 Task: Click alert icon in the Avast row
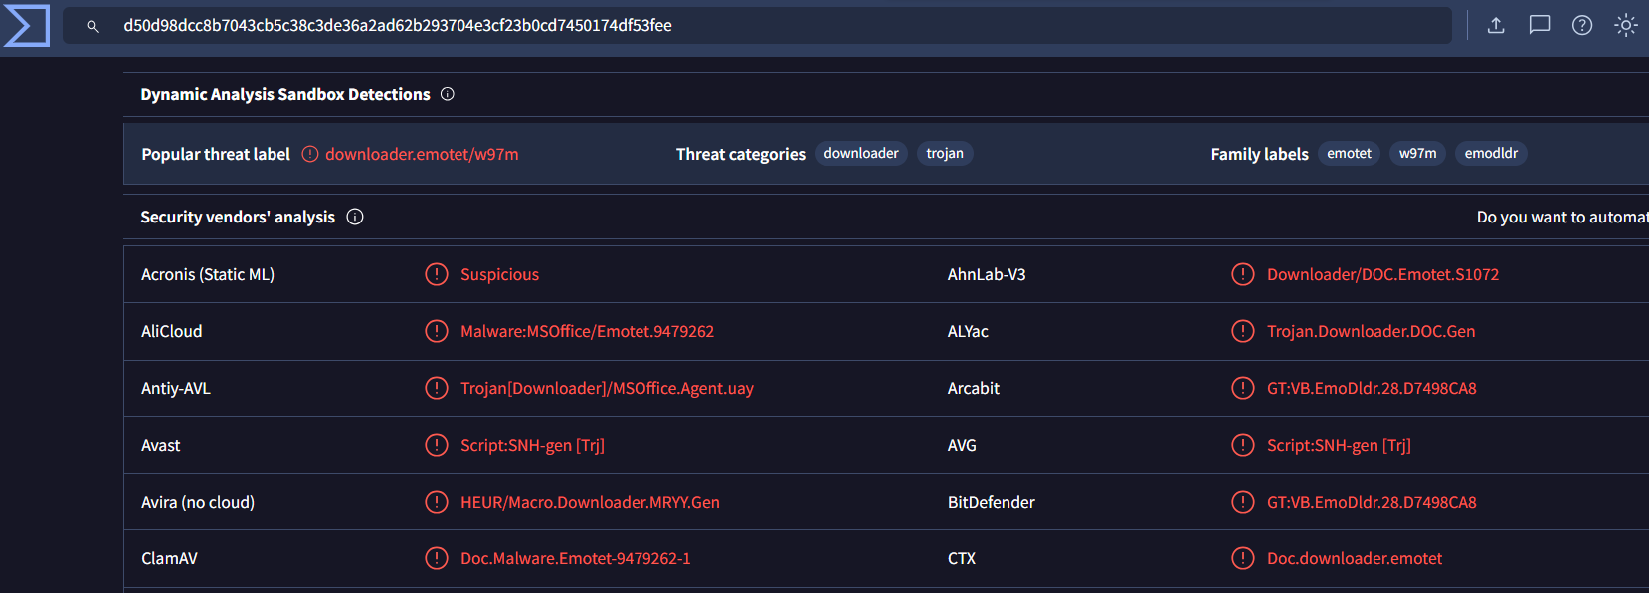(x=437, y=445)
